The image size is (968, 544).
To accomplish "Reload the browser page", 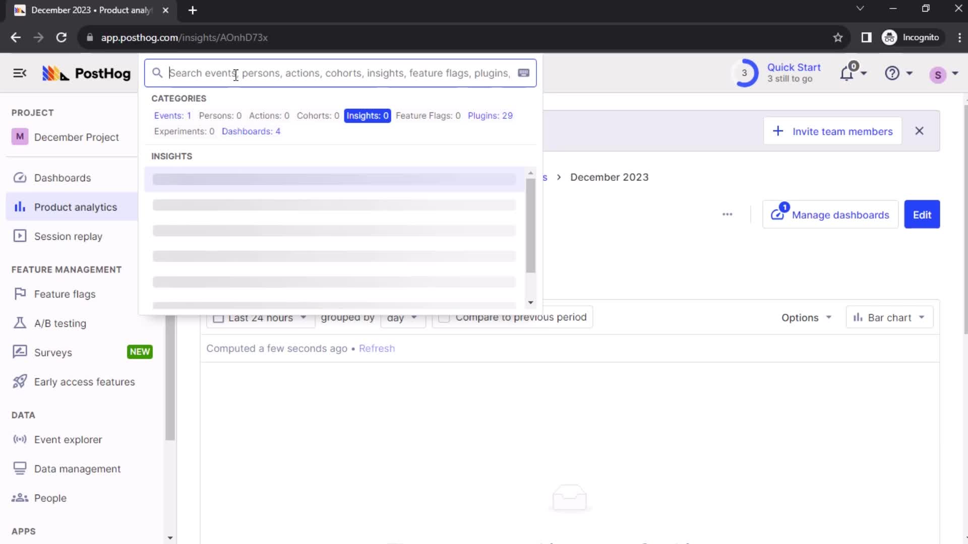I will pos(61,38).
